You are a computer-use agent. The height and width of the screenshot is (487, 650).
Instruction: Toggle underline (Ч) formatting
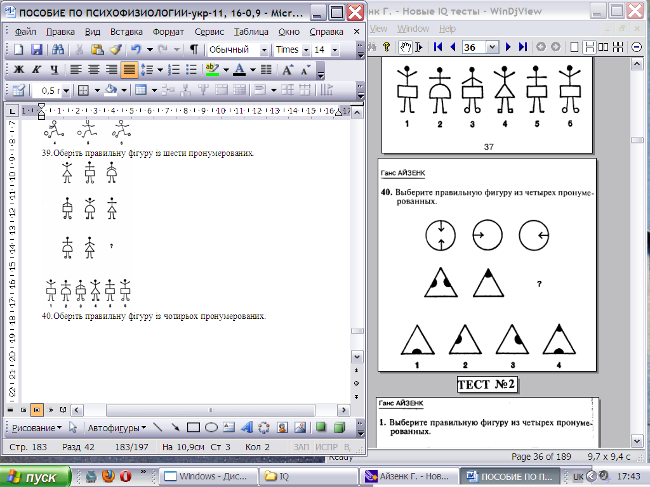click(x=54, y=70)
